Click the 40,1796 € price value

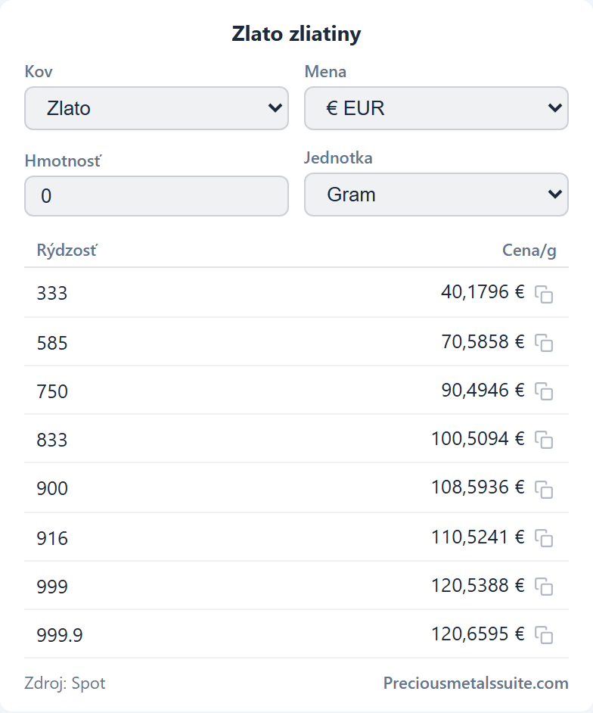click(x=483, y=292)
